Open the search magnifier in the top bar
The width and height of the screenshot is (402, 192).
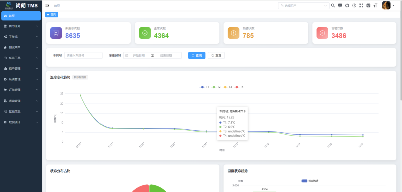tap(333, 5)
